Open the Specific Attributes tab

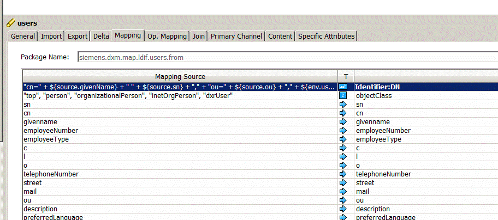point(327,36)
